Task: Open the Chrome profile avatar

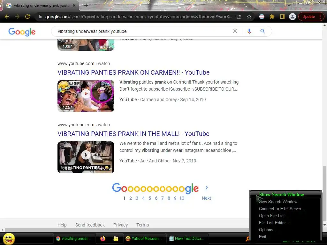Action: [x=293, y=17]
